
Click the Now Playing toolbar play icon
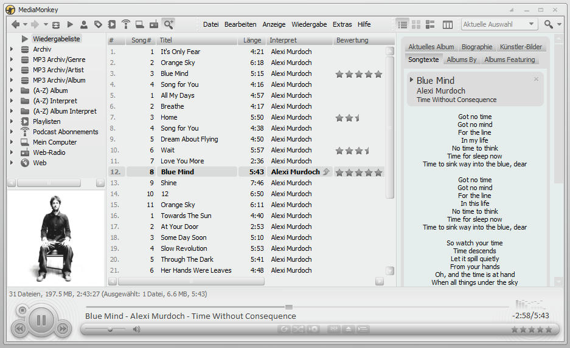pos(70,24)
